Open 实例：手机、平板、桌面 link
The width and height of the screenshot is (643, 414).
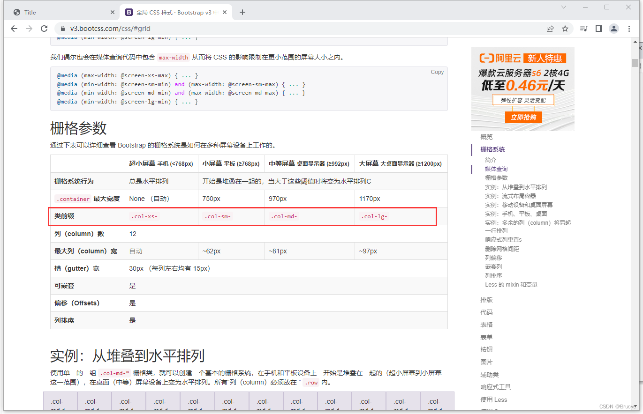[x=516, y=214]
